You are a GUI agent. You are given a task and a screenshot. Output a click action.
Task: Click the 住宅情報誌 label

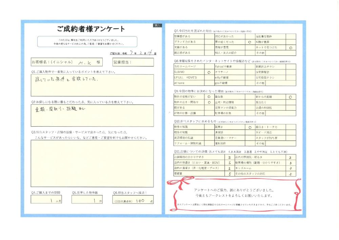pyautogui.click(x=262, y=72)
